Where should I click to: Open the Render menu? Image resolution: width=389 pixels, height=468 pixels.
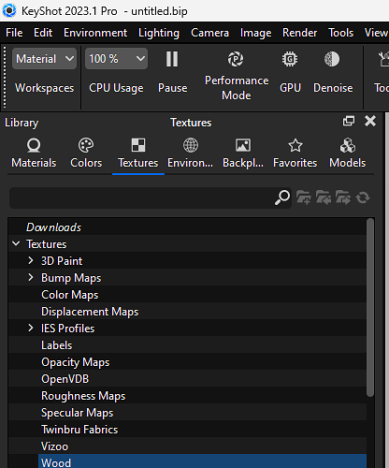point(299,33)
